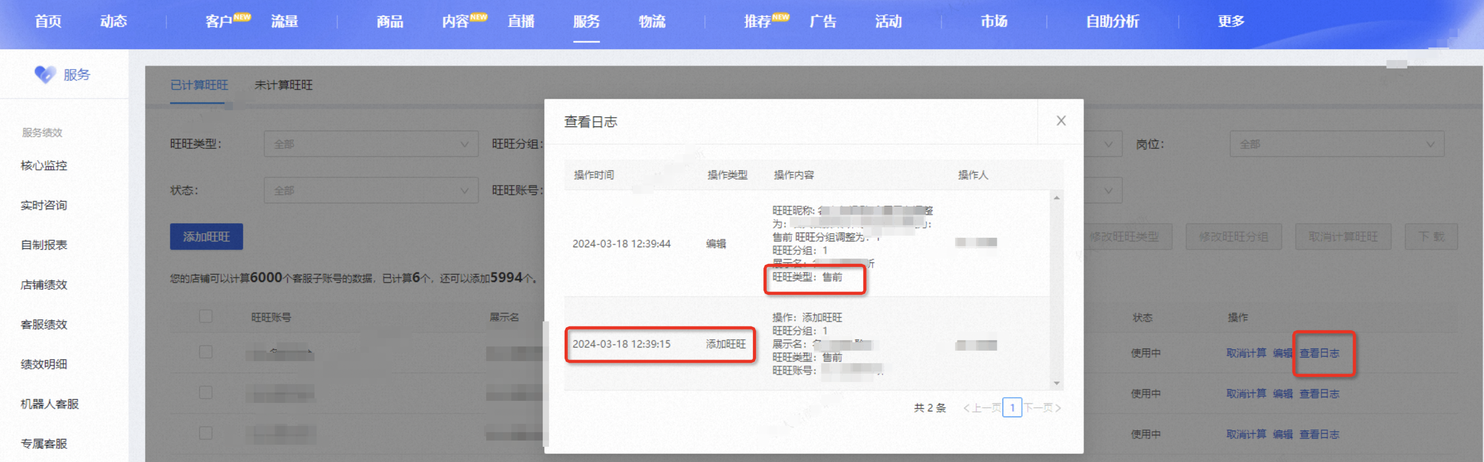Click the 操作内容 column header
The image size is (1484, 462).
(x=793, y=175)
